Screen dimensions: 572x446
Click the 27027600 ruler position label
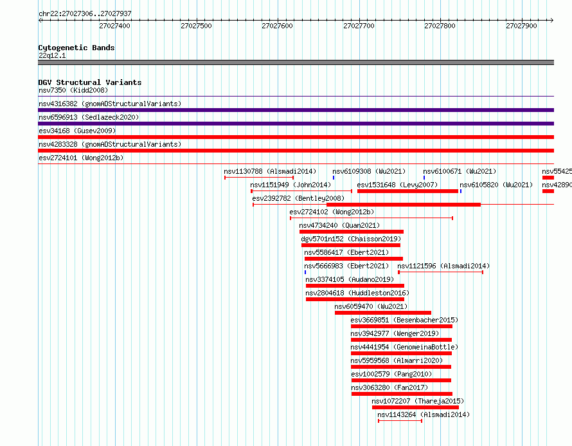[x=277, y=26]
